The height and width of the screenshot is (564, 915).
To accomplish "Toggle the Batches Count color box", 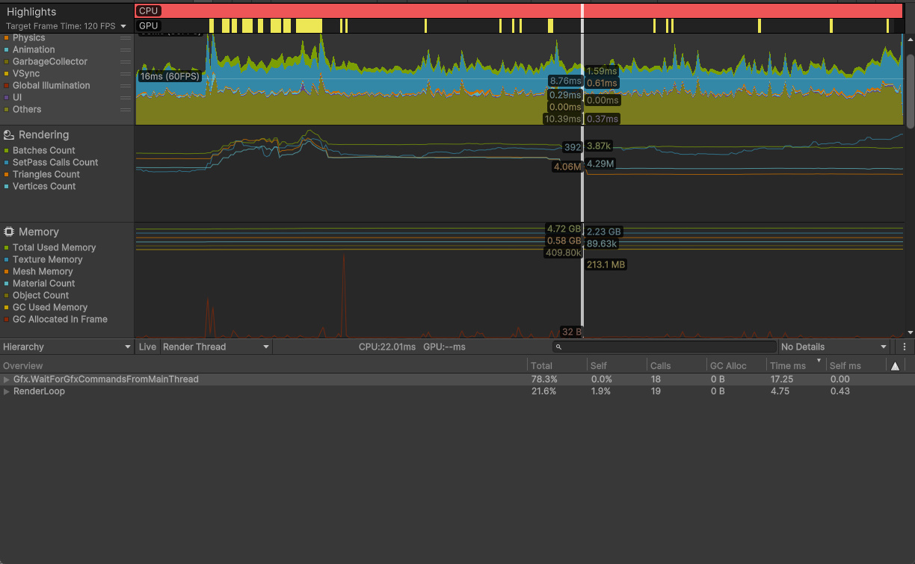I will [x=7, y=150].
